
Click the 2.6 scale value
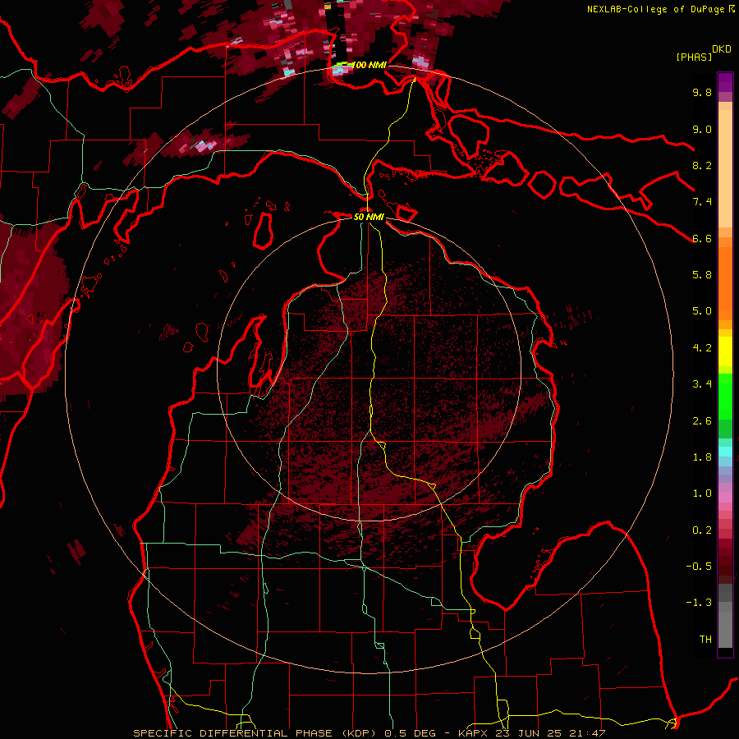[702, 421]
